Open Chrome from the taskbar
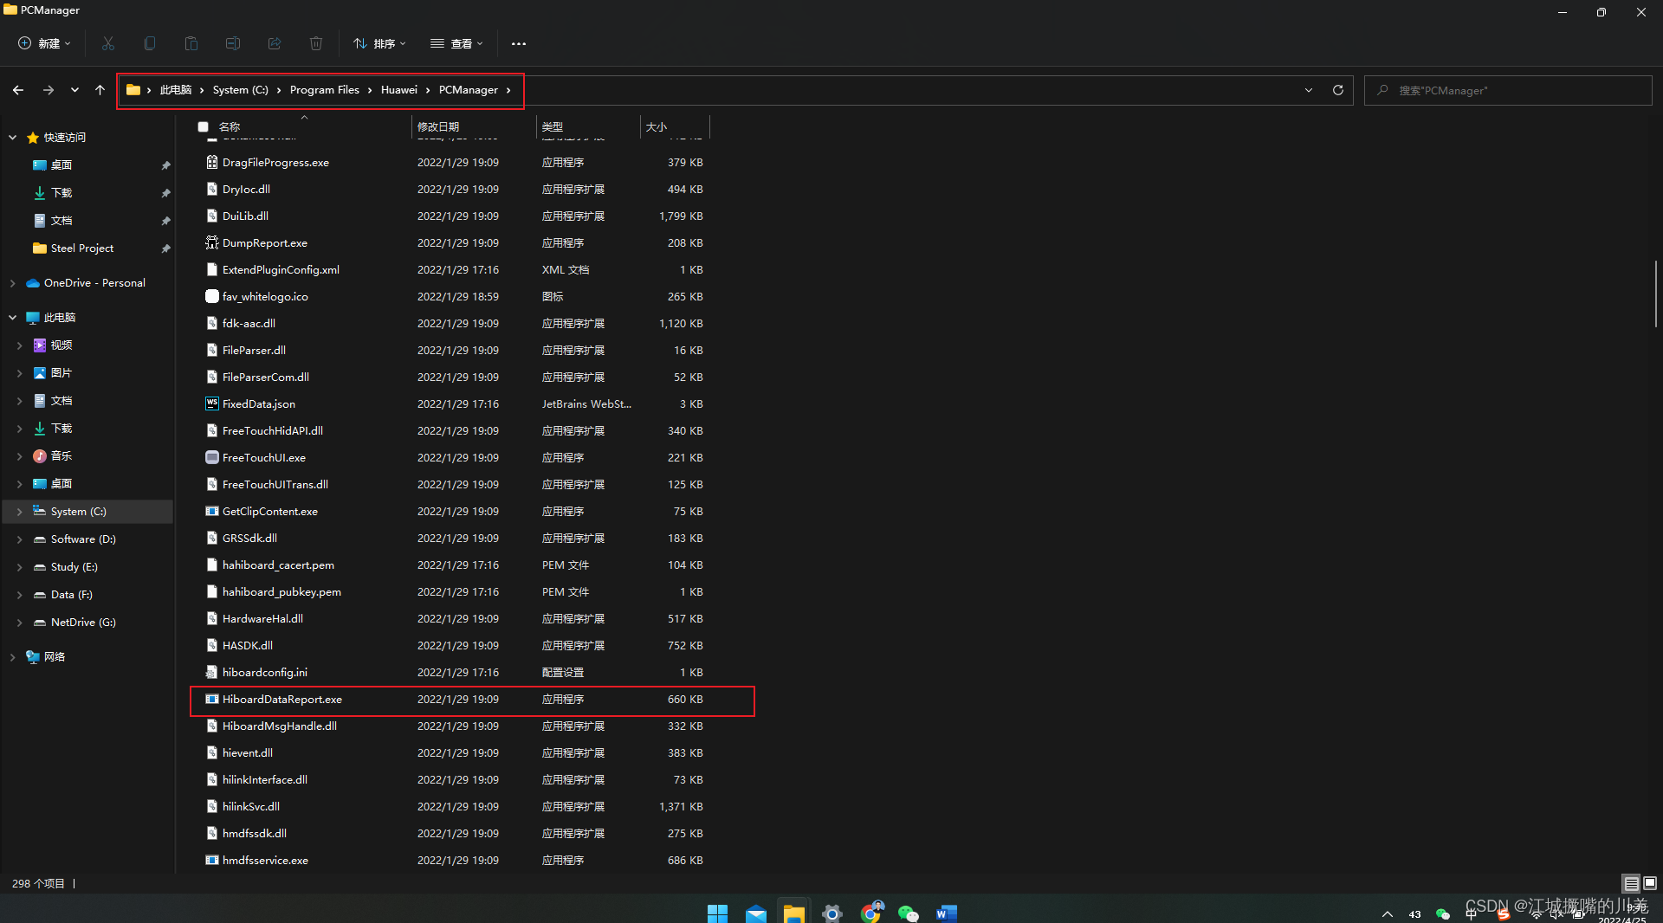This screenshot has width=1663, height=923. pos(870,913)
